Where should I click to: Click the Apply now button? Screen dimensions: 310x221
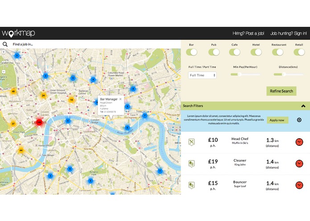277,120
